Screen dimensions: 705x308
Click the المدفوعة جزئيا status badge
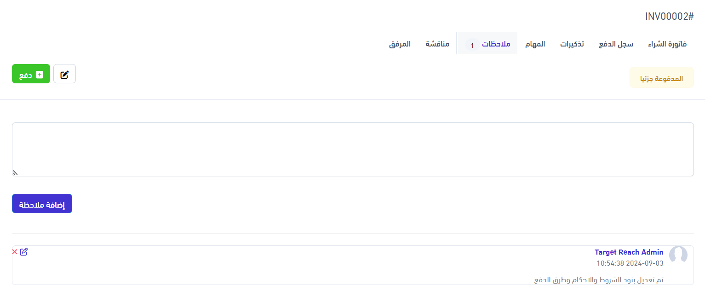[661, 77]
